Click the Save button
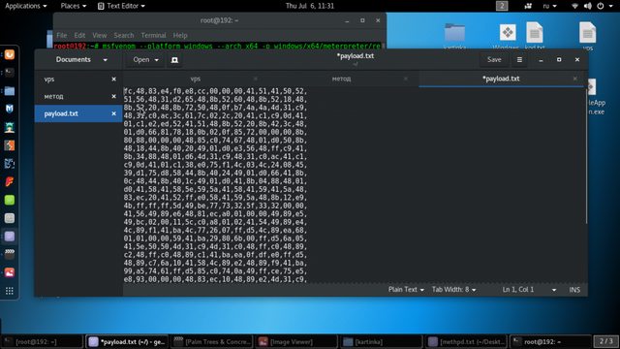The height and width of the screenshot is (349, 620). 494,60
